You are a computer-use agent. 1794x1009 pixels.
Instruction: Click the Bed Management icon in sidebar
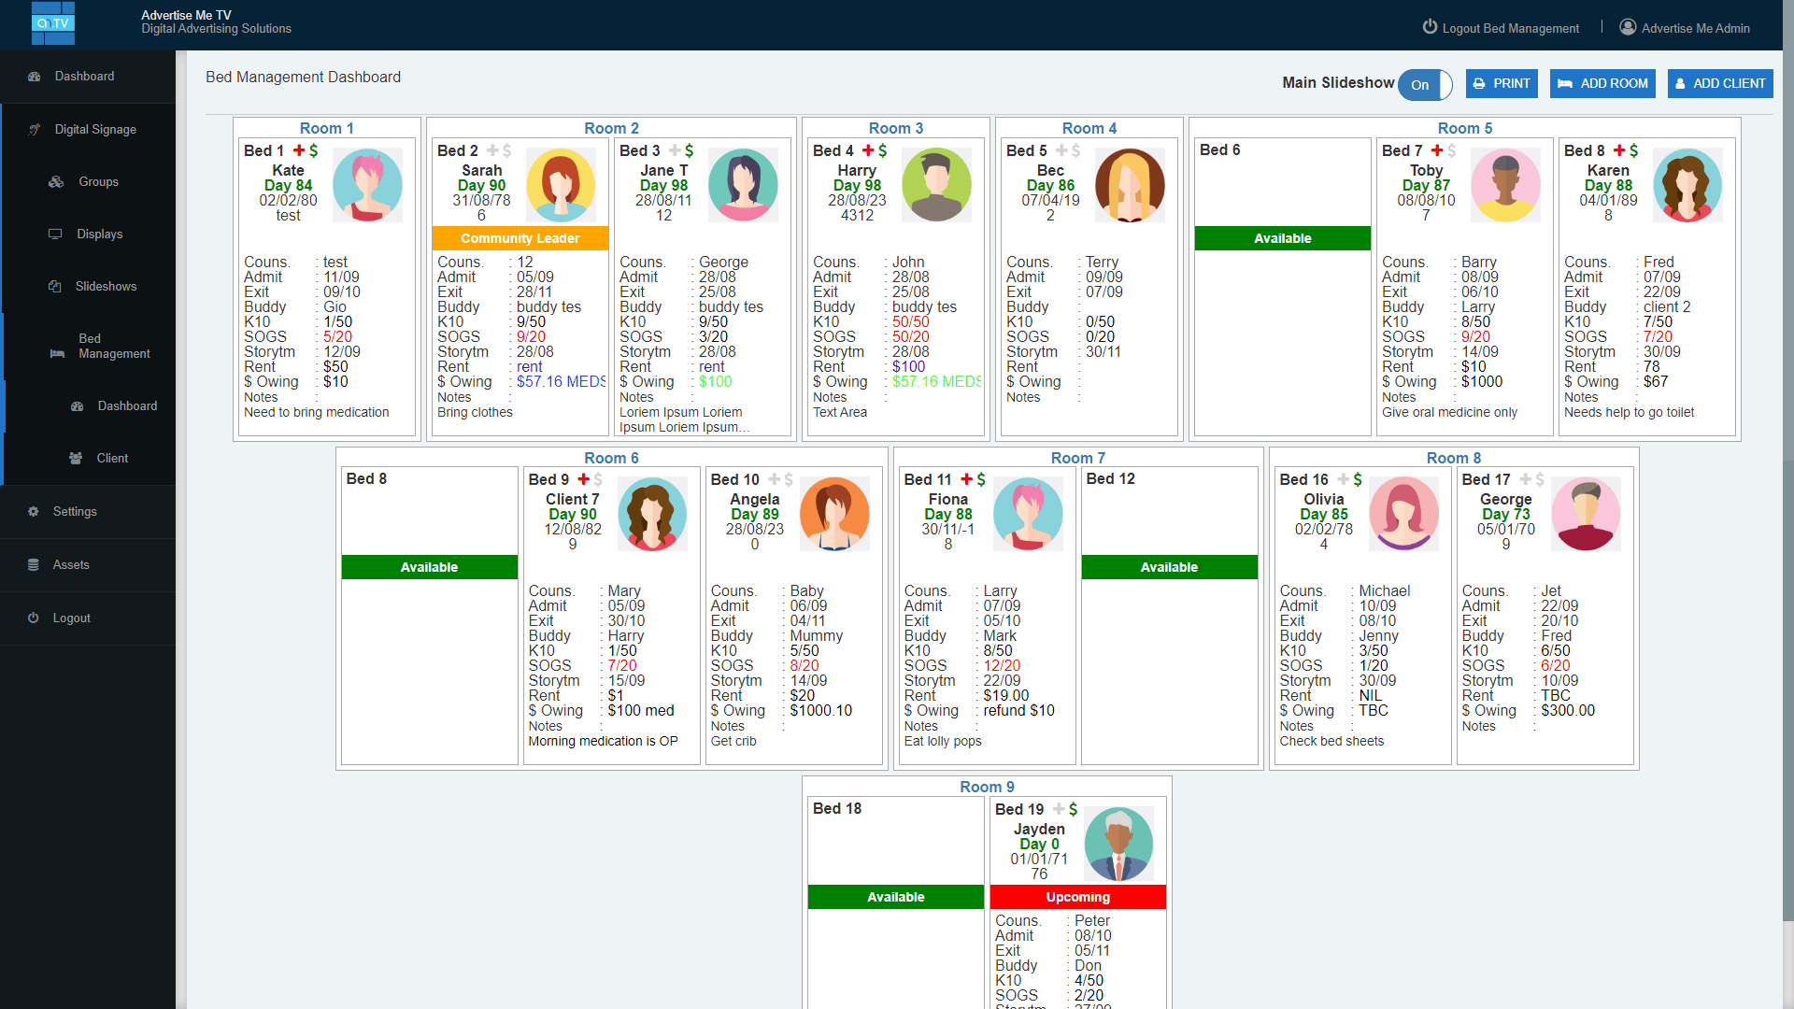pos(57,346)
